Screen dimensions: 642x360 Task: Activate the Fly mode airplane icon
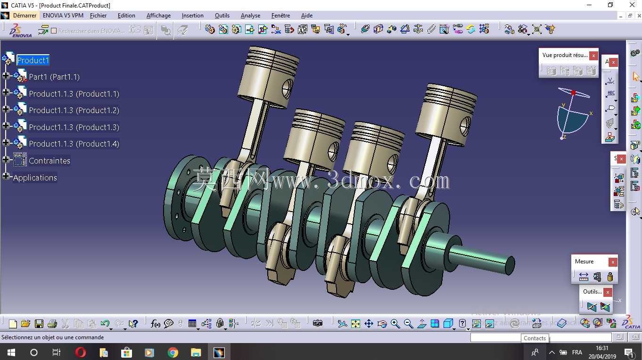point(343,324)
